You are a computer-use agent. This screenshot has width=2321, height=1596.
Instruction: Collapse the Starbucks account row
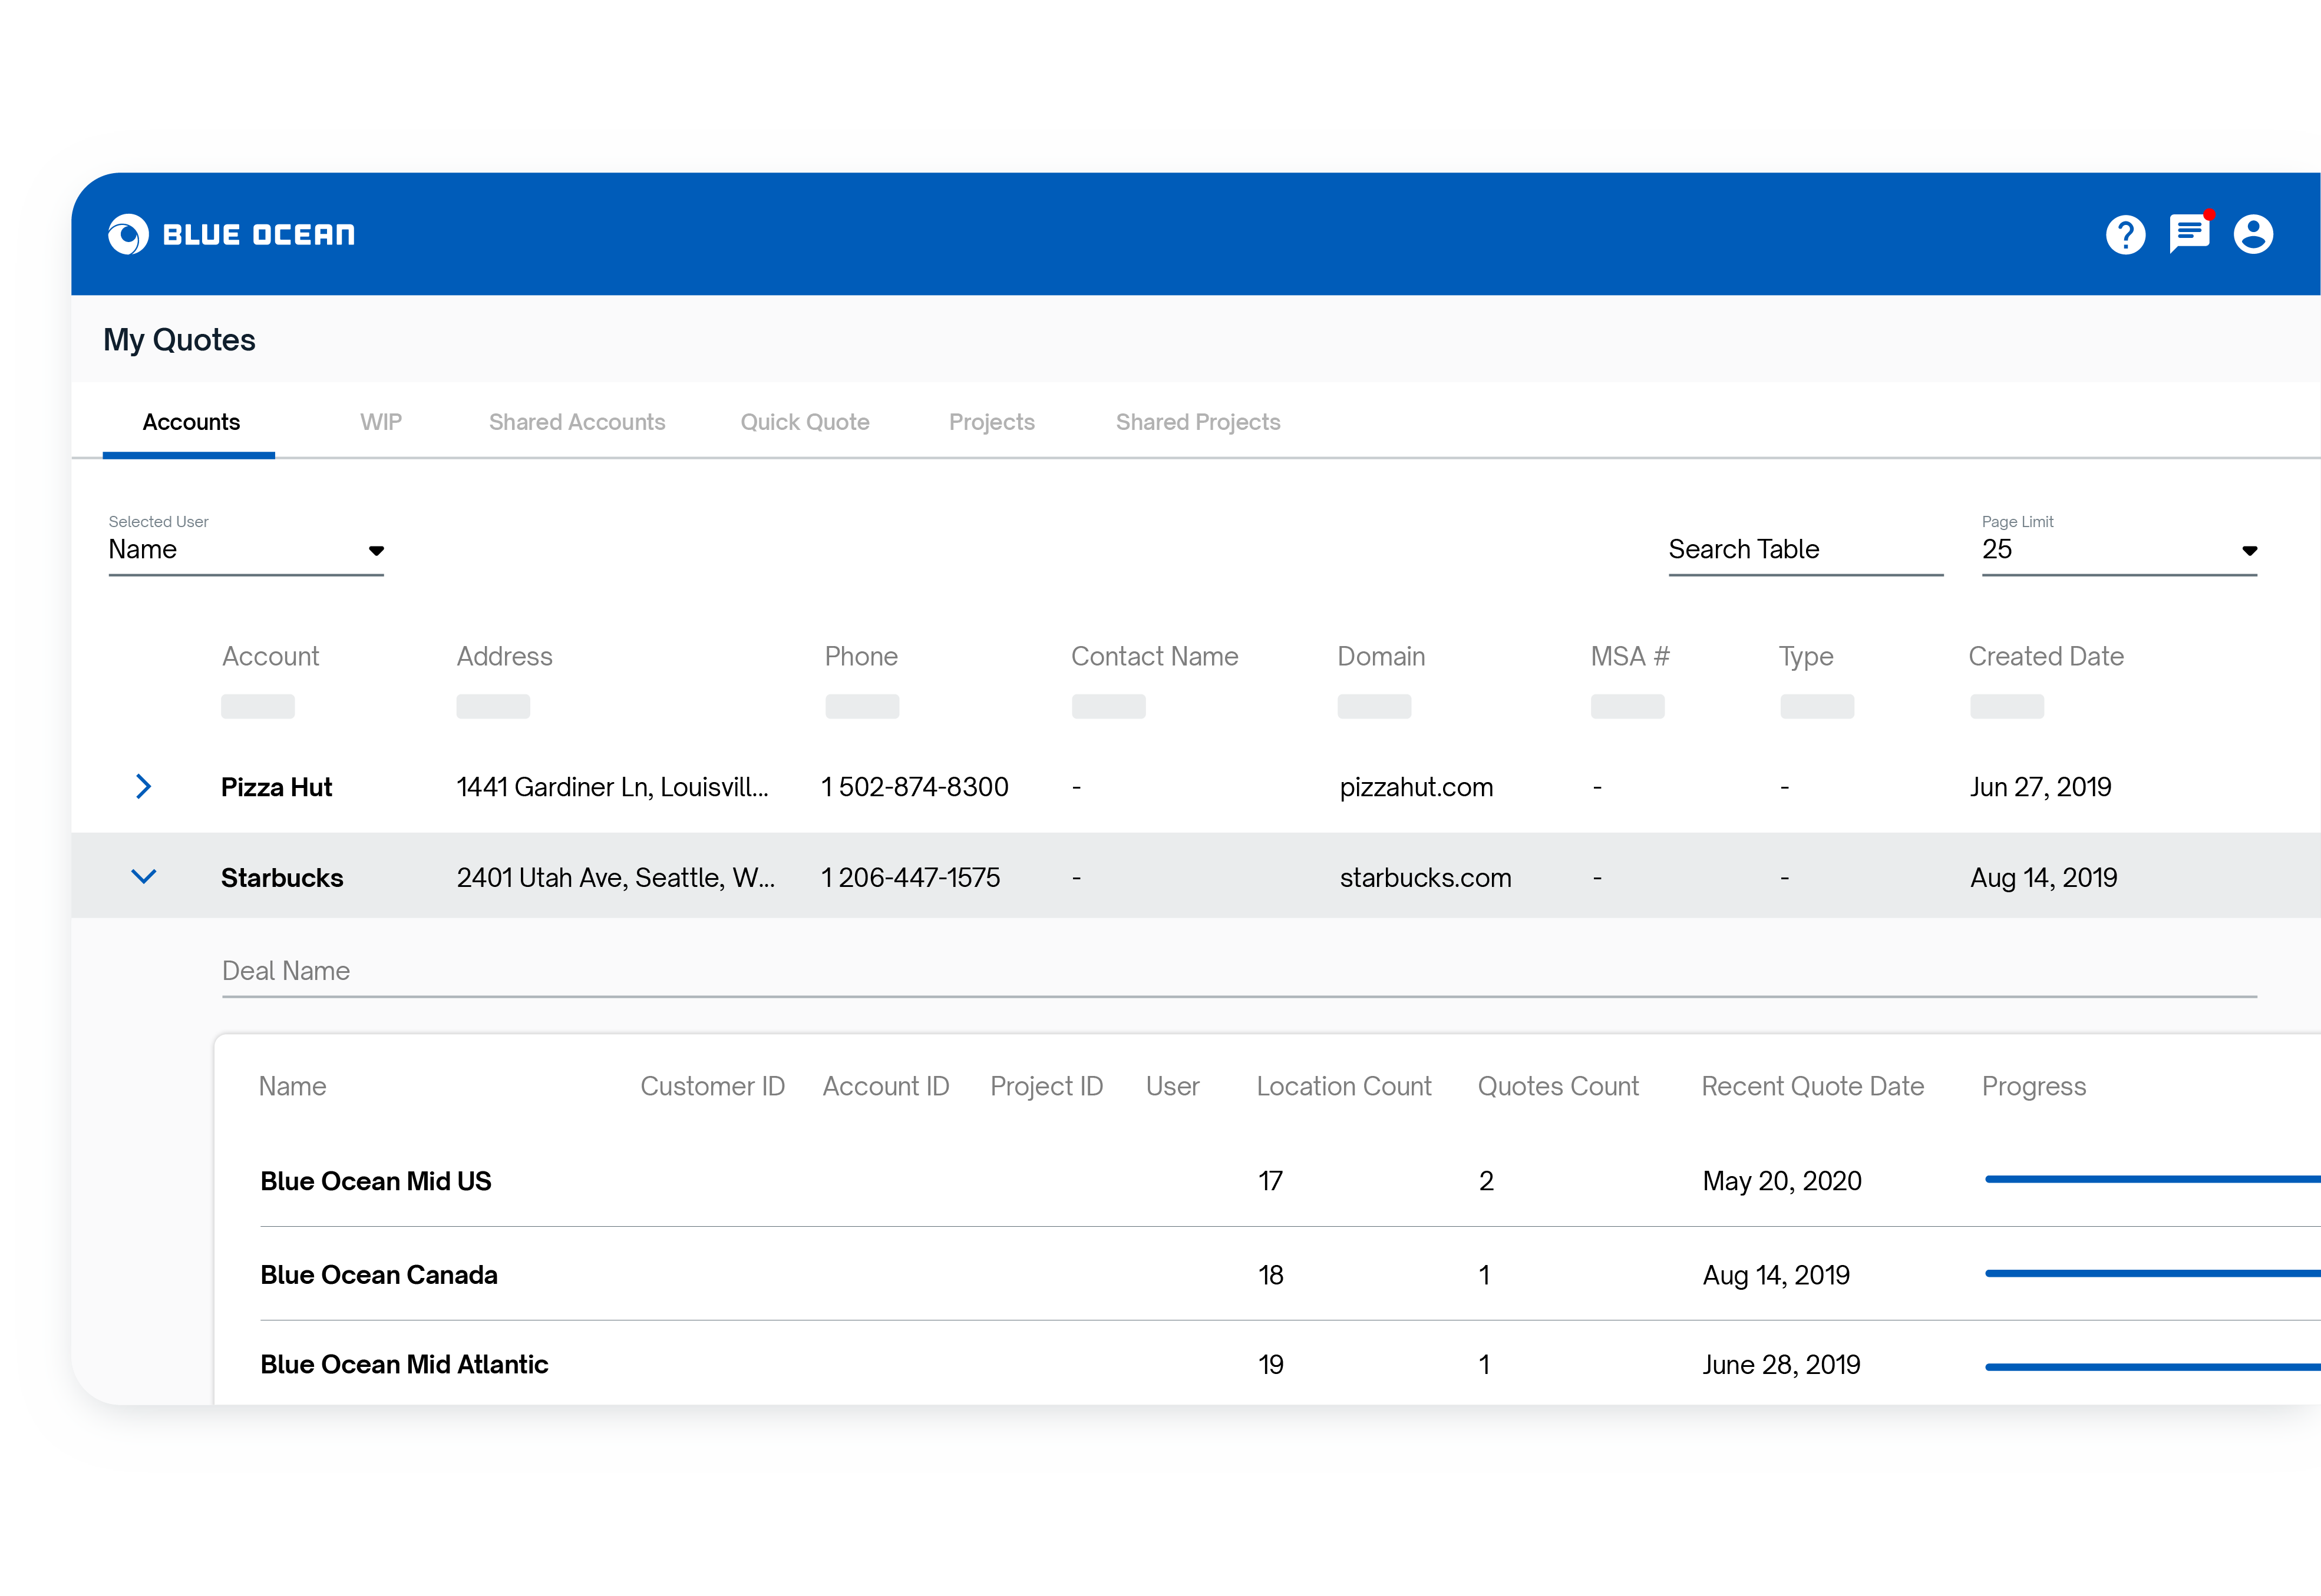[143, 877]
